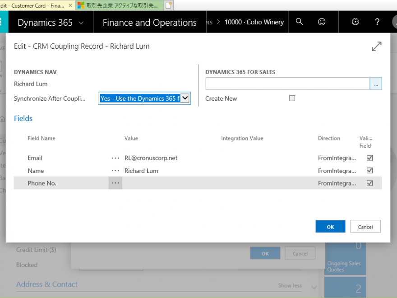397x298 pixels.
Task: Open new browser tab button
Action: click(169, 5)
